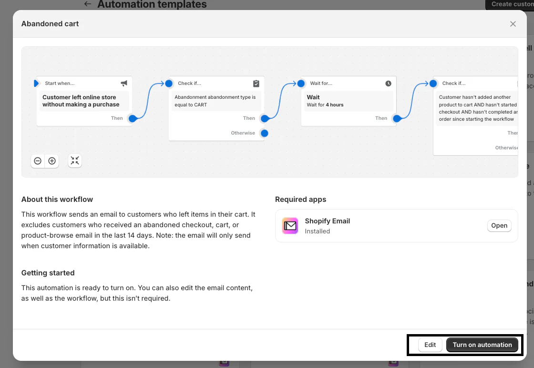Select Then output of Start when step
This screenshot has width=534, height=368.
[133, 118]
